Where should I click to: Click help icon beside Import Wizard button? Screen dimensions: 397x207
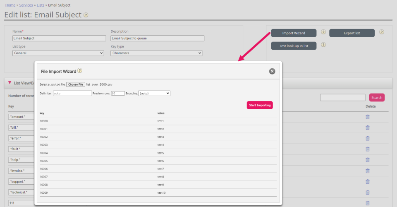tap(323, 32)
